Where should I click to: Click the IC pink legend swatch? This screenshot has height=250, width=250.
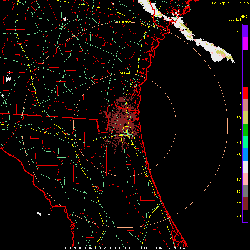[x=245, y=179]
